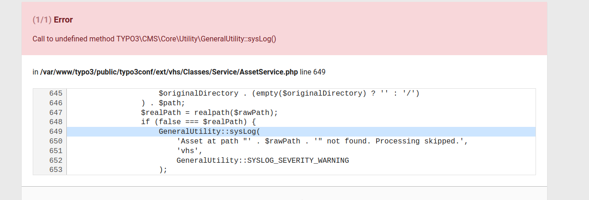Click the $realPath = realpath($rawPath) code line

(209, 113)
